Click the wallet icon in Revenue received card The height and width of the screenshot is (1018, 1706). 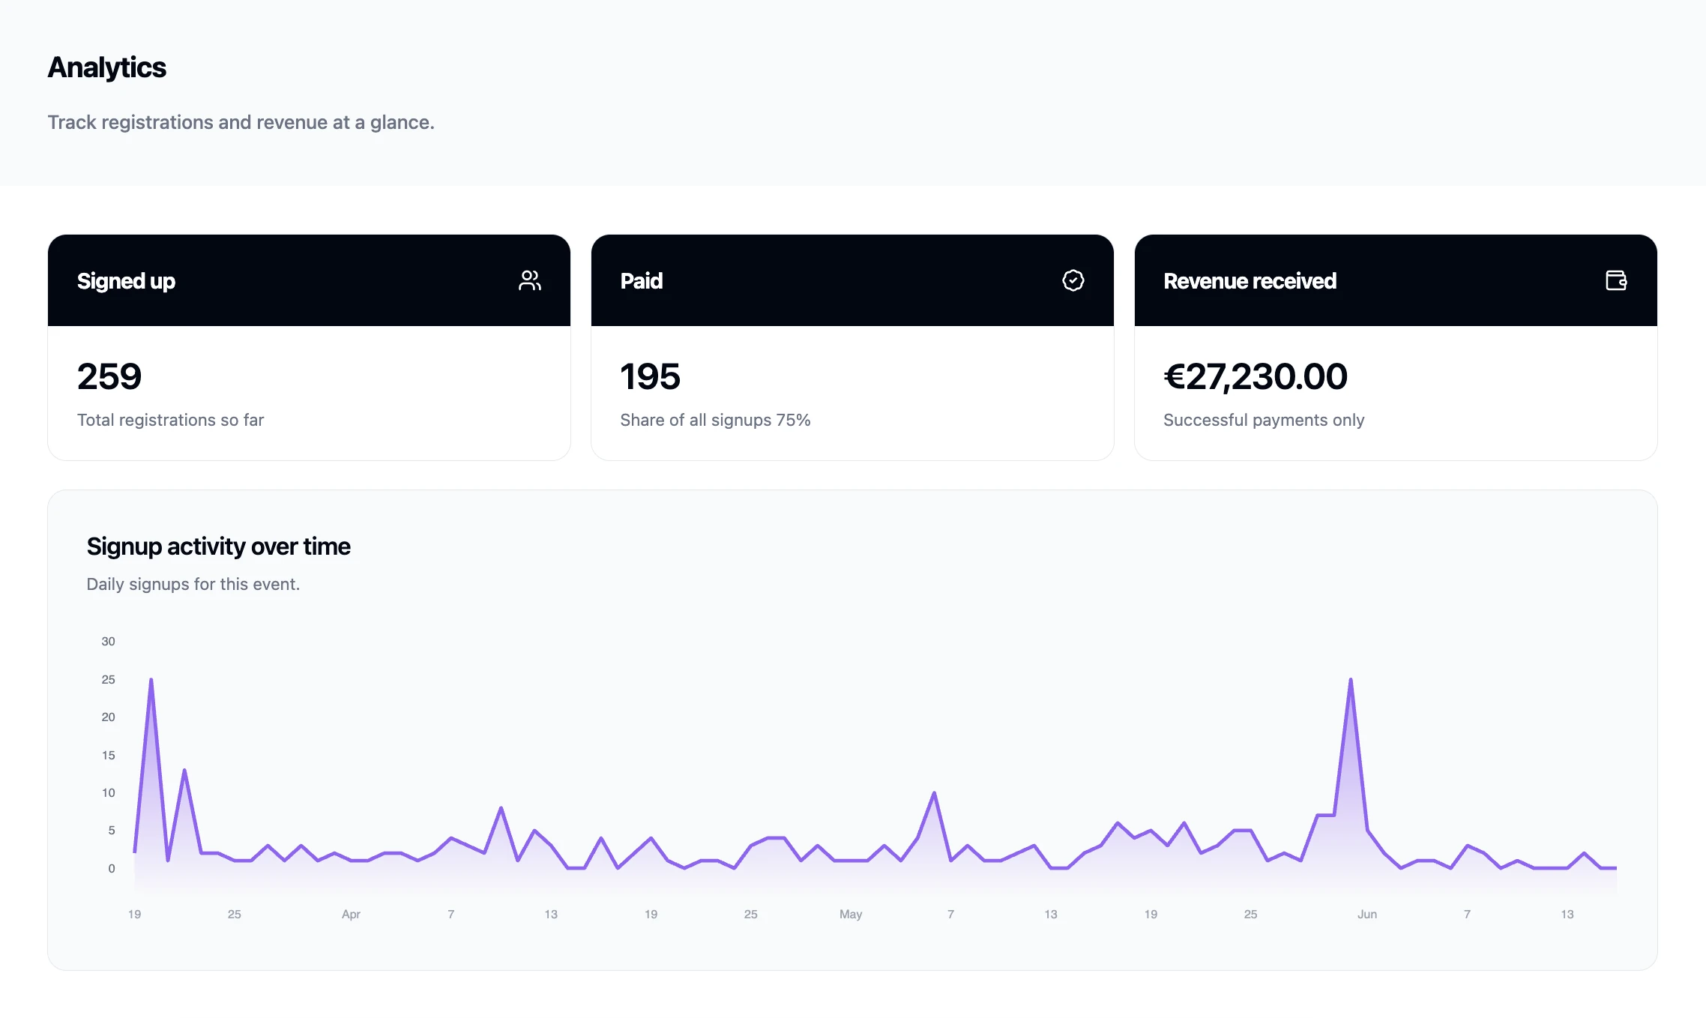[x=1617, y=280]
